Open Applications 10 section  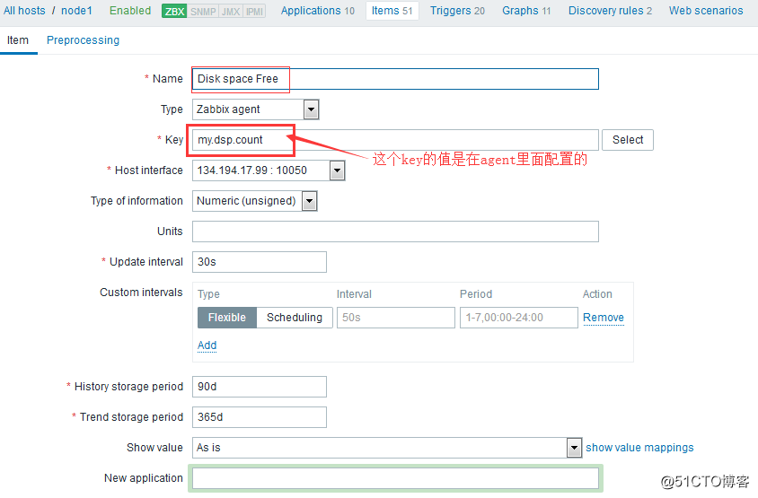tap(318, 11)
